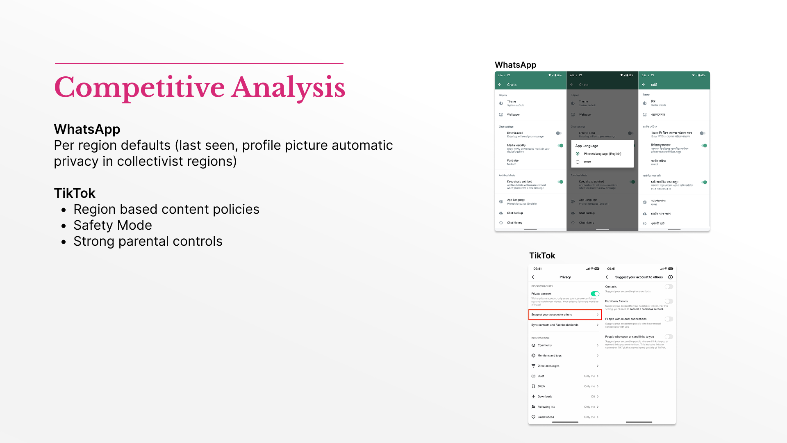Viewport: 787px width, 443px height.
Task: Go back from 'Suggest your account to others' screen
Action: click(607, 277)
